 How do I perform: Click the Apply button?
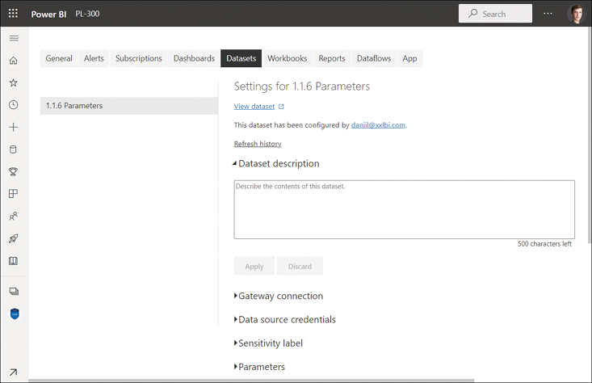pyautogui.click(x=254, y=267)
